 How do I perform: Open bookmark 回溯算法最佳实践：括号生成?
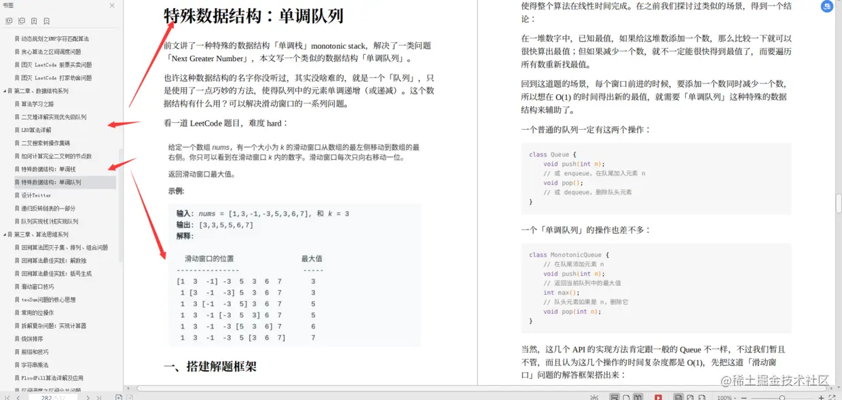click(56, 274)
